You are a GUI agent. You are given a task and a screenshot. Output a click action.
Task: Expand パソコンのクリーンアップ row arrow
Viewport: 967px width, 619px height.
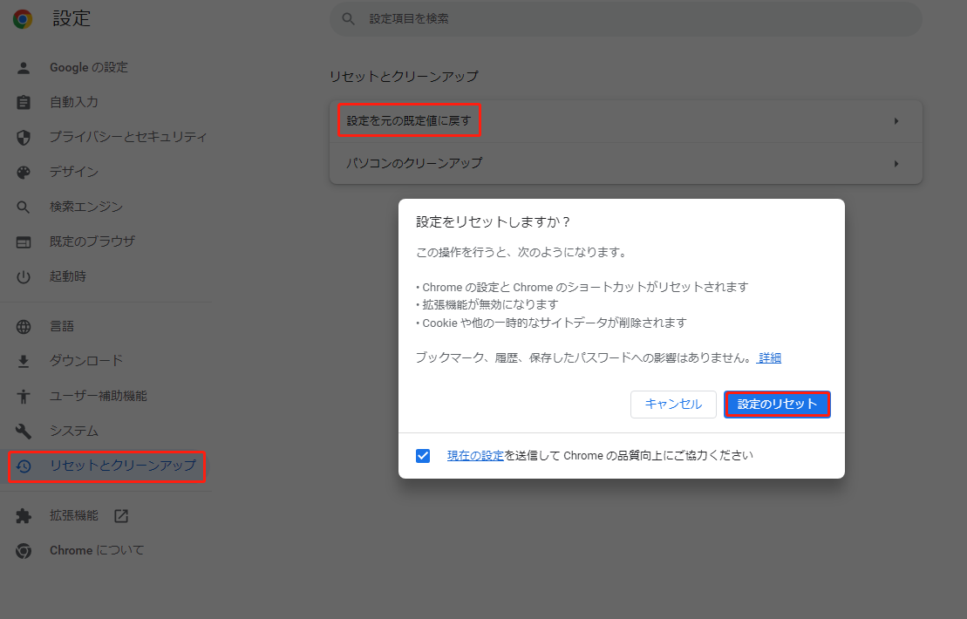(x=896, y=164)
